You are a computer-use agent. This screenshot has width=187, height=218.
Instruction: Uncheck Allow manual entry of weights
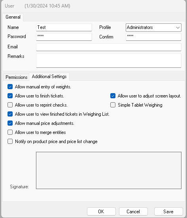(x=10, y=87)
